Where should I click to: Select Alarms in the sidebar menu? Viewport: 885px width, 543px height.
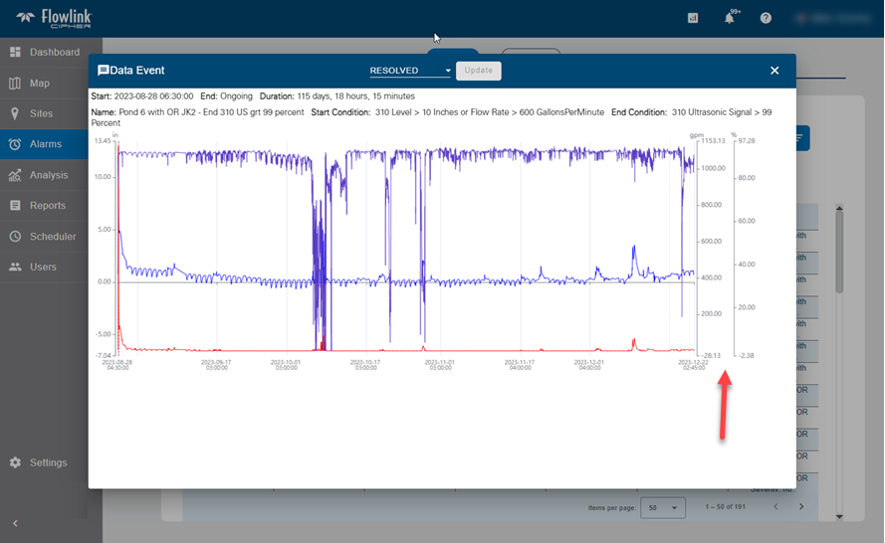click(45, 144)
